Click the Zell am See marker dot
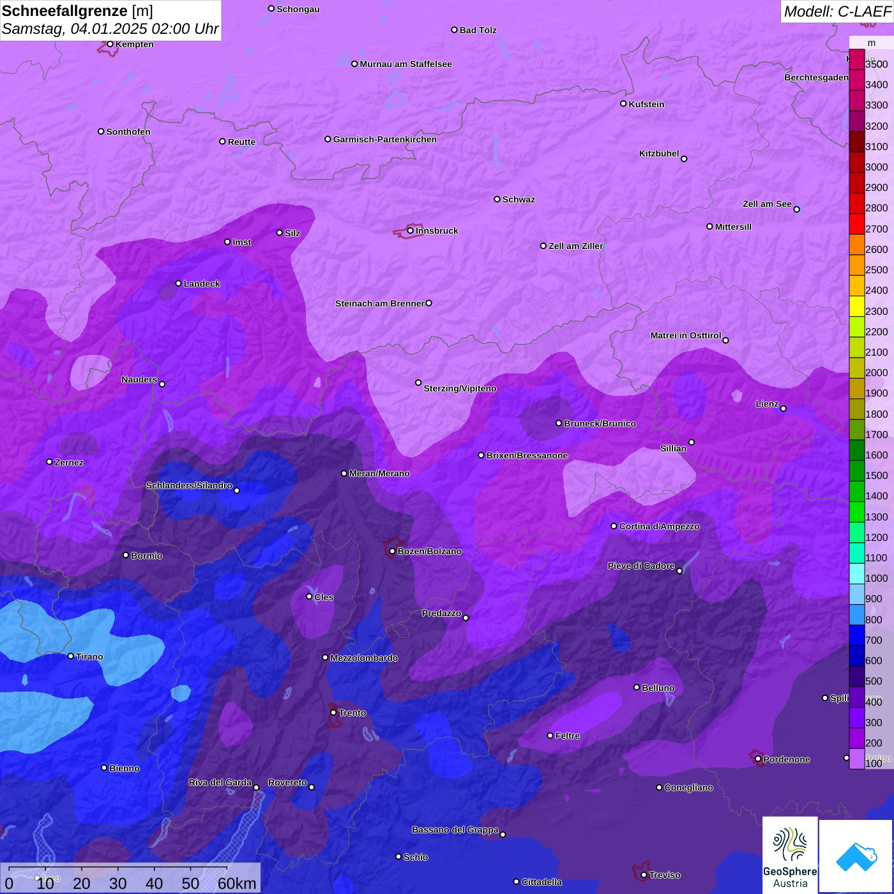The width and height of the screenshot is (894, 894). tap(796, 209)
